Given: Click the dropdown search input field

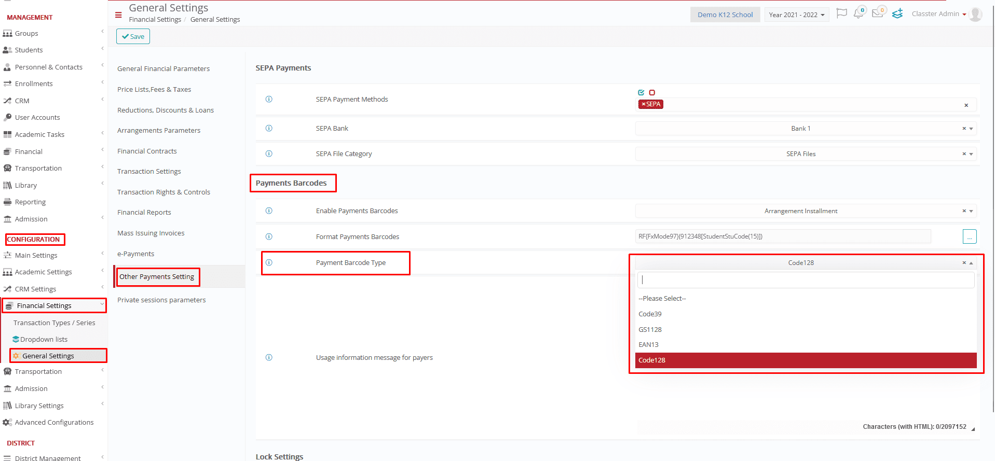Looking at the screenshot, I should coord(806,280).
